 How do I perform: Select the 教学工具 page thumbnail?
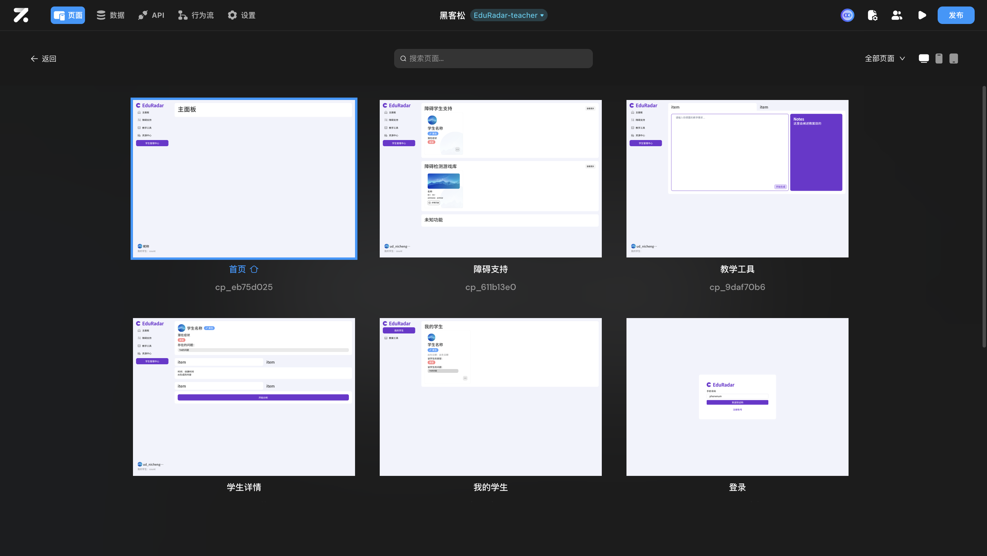click(x=737, y=179)
